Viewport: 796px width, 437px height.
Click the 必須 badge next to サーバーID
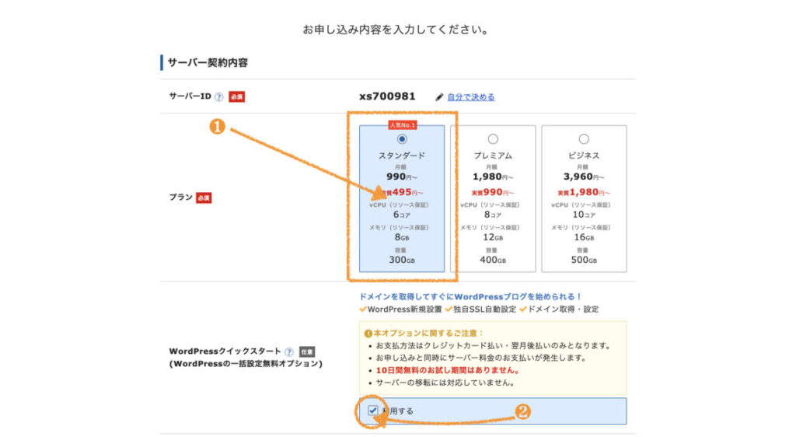click(x=236, y=97)
